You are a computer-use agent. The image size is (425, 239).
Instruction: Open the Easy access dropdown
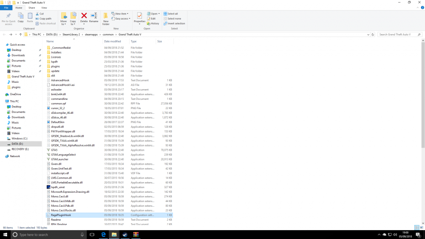[121, 19]
